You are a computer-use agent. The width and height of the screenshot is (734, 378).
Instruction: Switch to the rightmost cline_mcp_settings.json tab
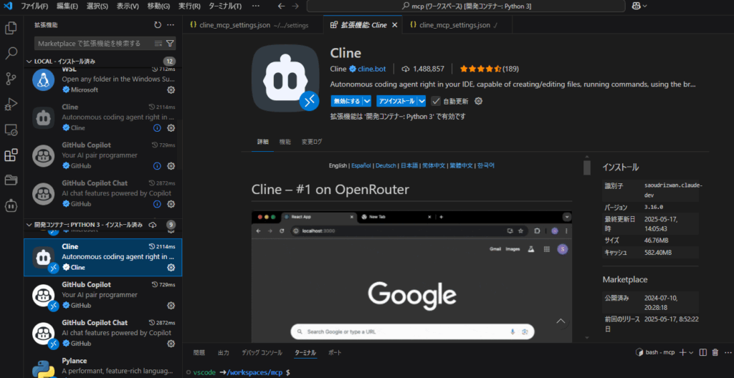pyautogui.click(x=457, y=25)
